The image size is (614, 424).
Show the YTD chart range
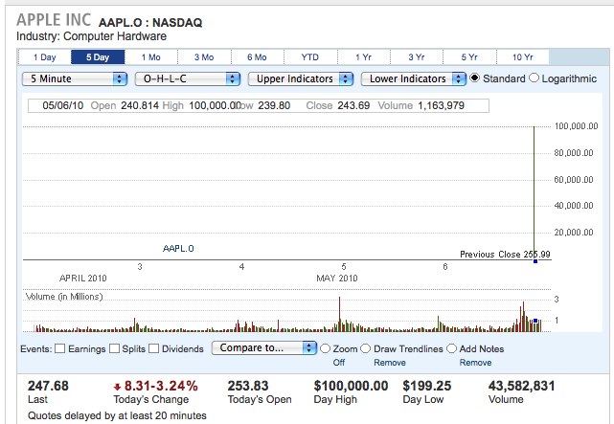[310, 57]
